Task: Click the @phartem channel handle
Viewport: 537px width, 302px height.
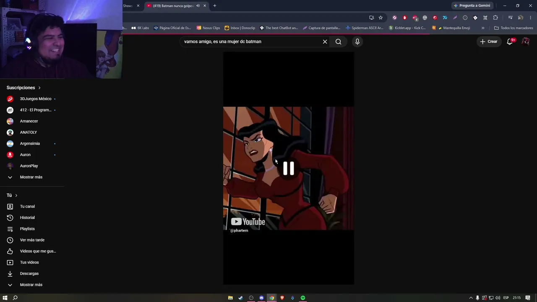Action: click(x=239, y=231)
